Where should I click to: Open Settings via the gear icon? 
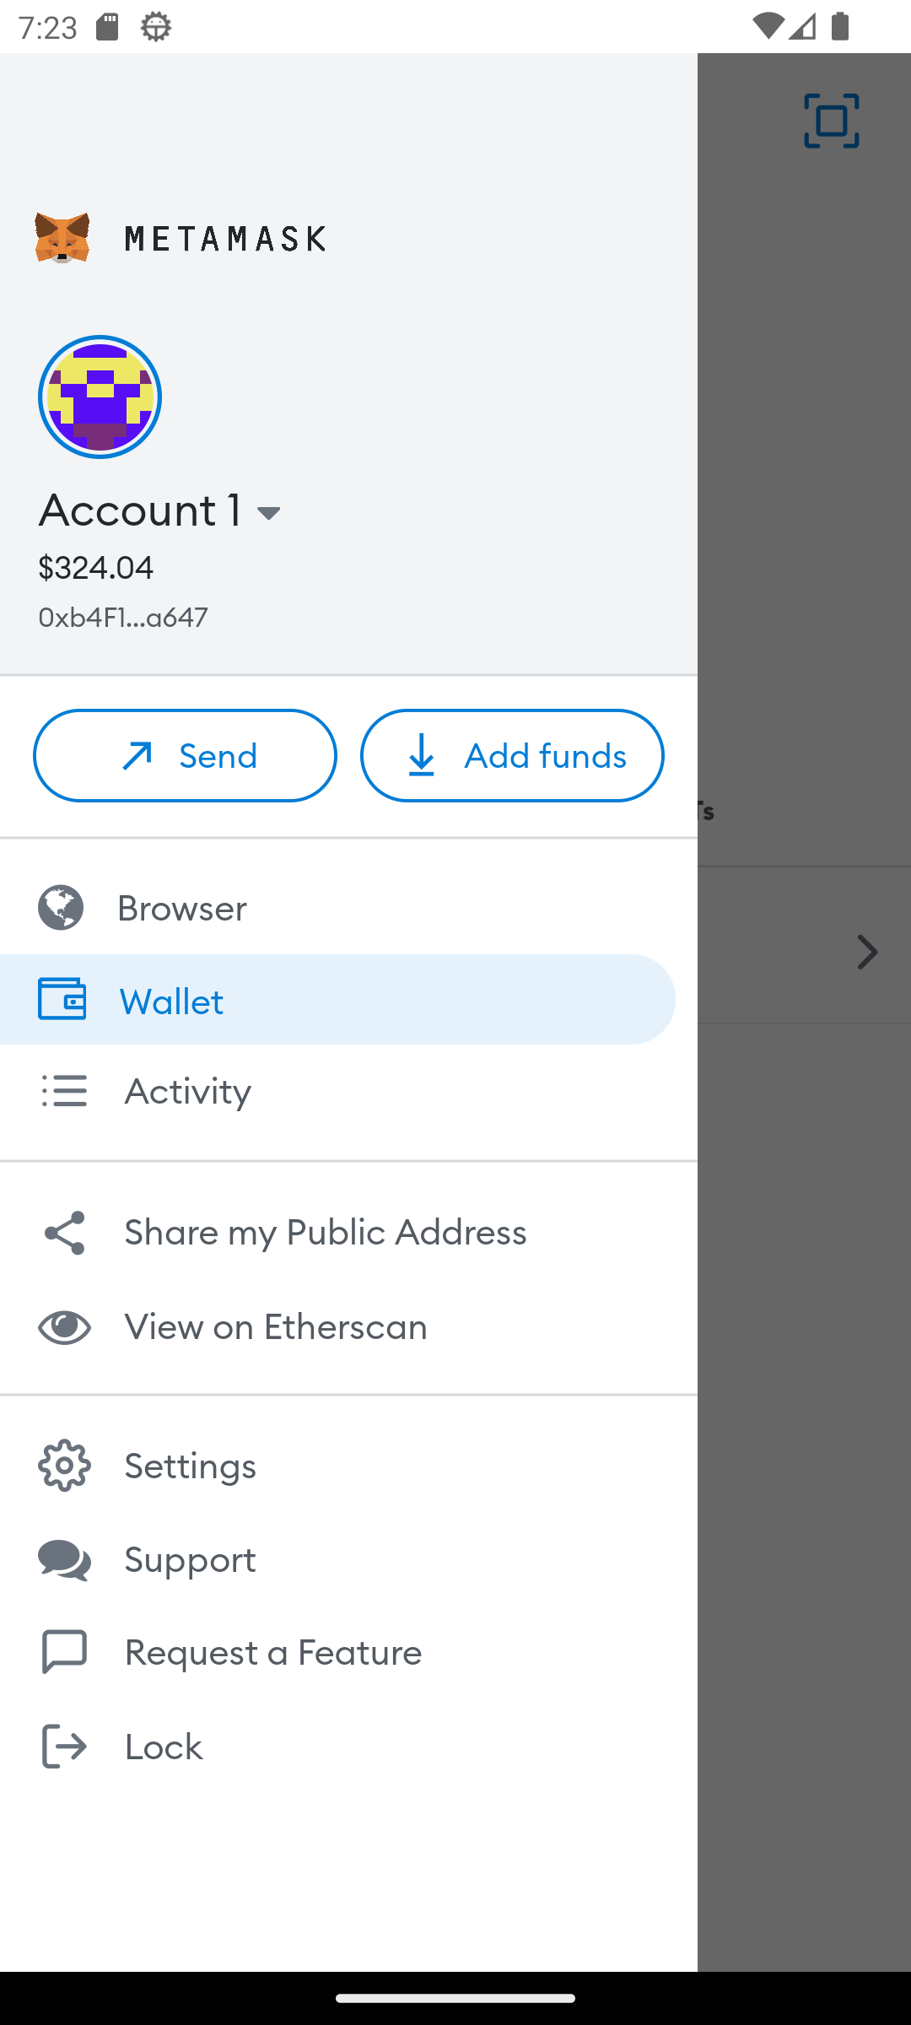64,1466
